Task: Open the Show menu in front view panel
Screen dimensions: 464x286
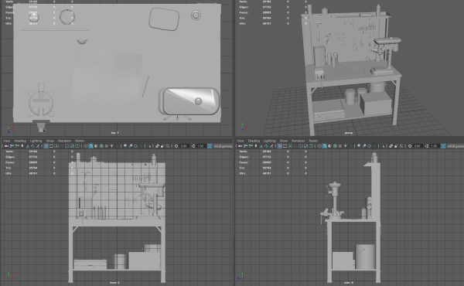Action: pos(50,141)
